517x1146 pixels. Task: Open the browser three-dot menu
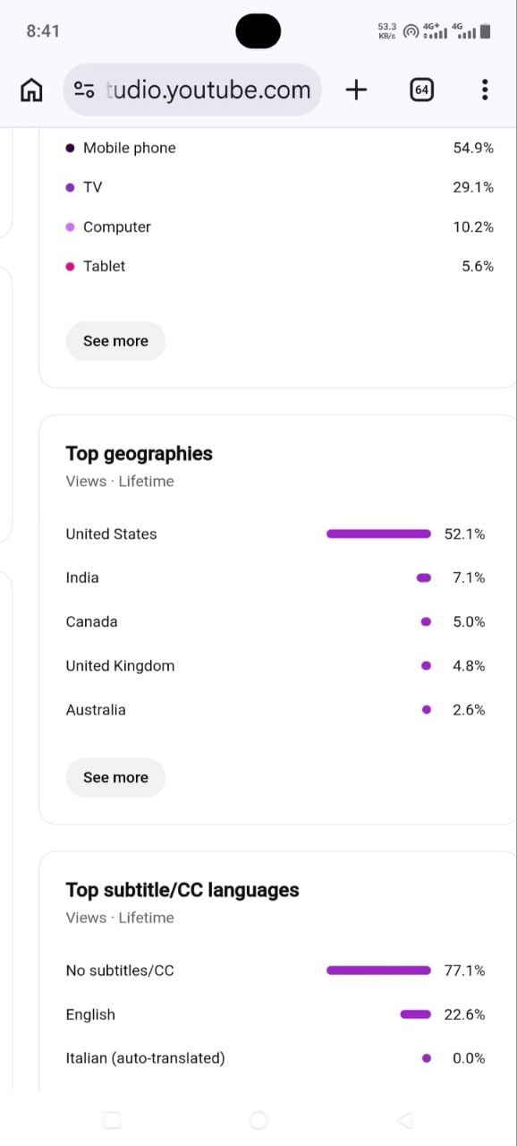[x=484, y=90]
